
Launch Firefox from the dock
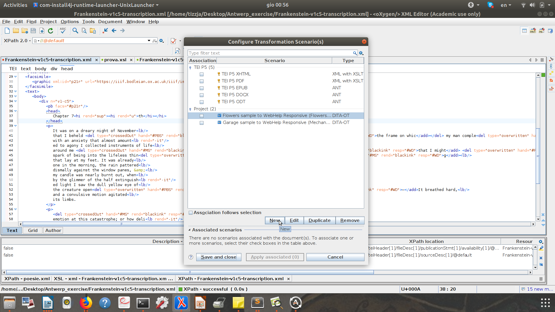[86, 303]
